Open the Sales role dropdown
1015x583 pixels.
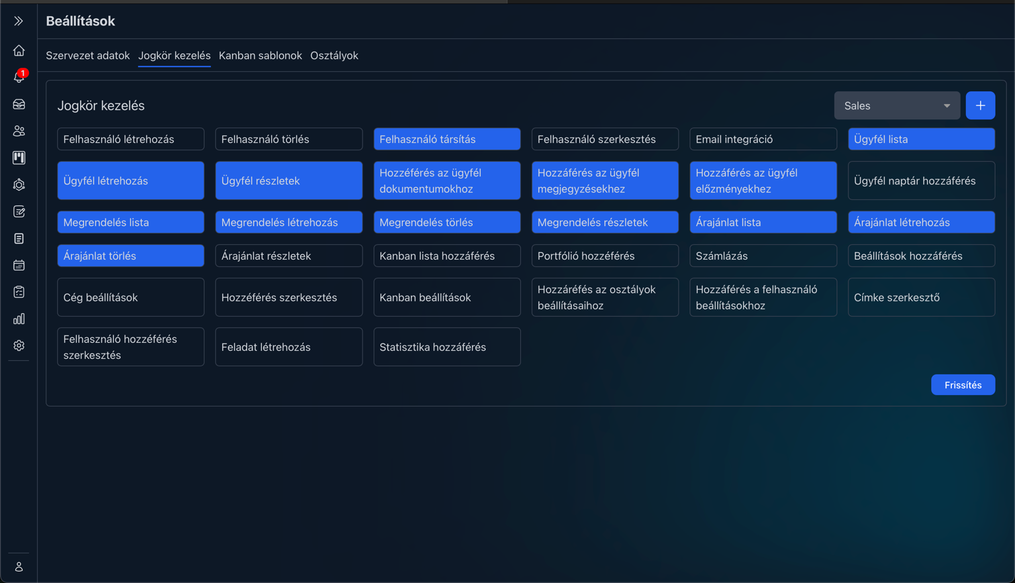click(x=896, y=106)
